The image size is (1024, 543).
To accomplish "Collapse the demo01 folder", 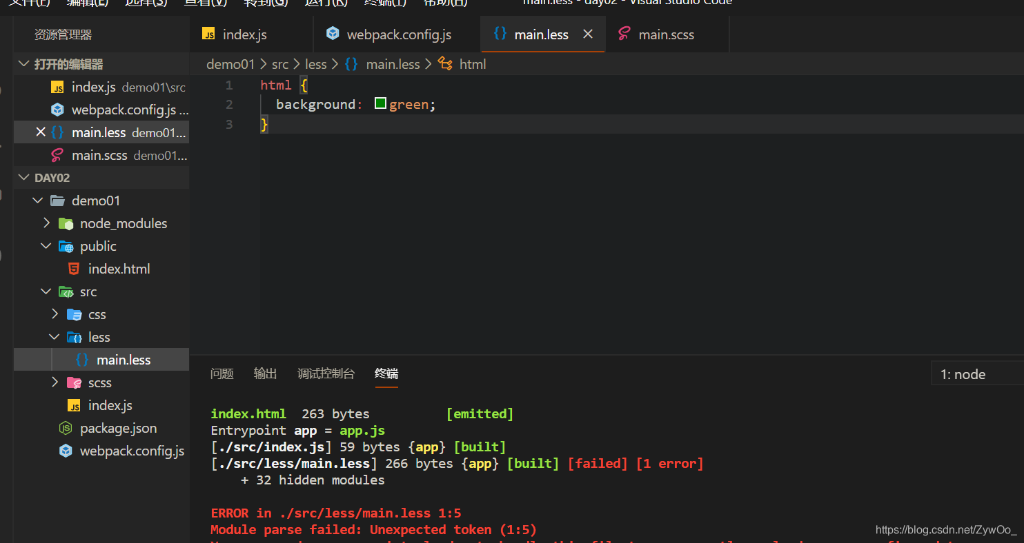I will tap(37, 201).
